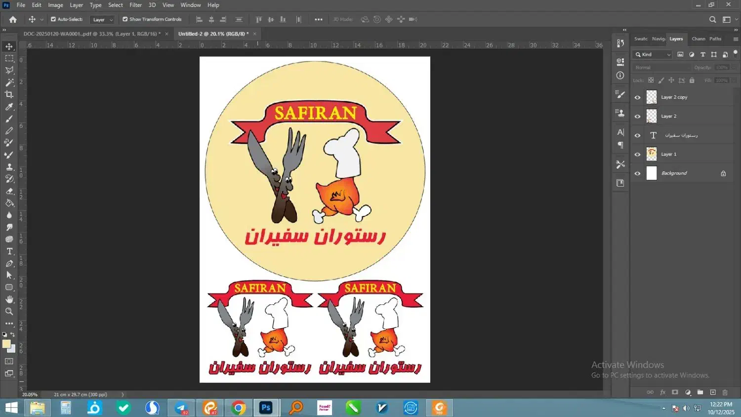741x417 pixels.
Task: Toggle the Auto-Select checkbox
Action: (53, 19)
